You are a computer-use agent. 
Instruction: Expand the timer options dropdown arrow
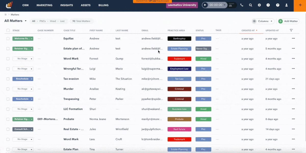[x=225, y=5]
